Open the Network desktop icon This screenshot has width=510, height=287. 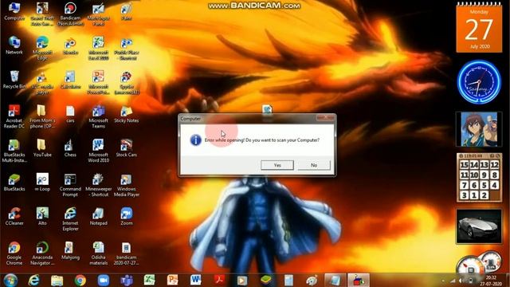click(x=14, y=45)
